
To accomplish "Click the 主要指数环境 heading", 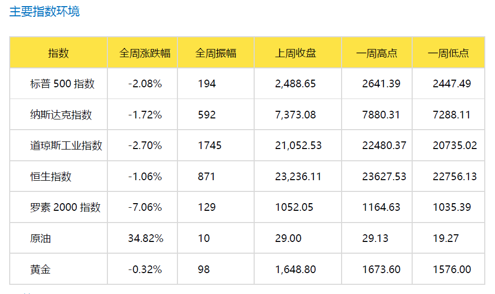I will (44, 12).
